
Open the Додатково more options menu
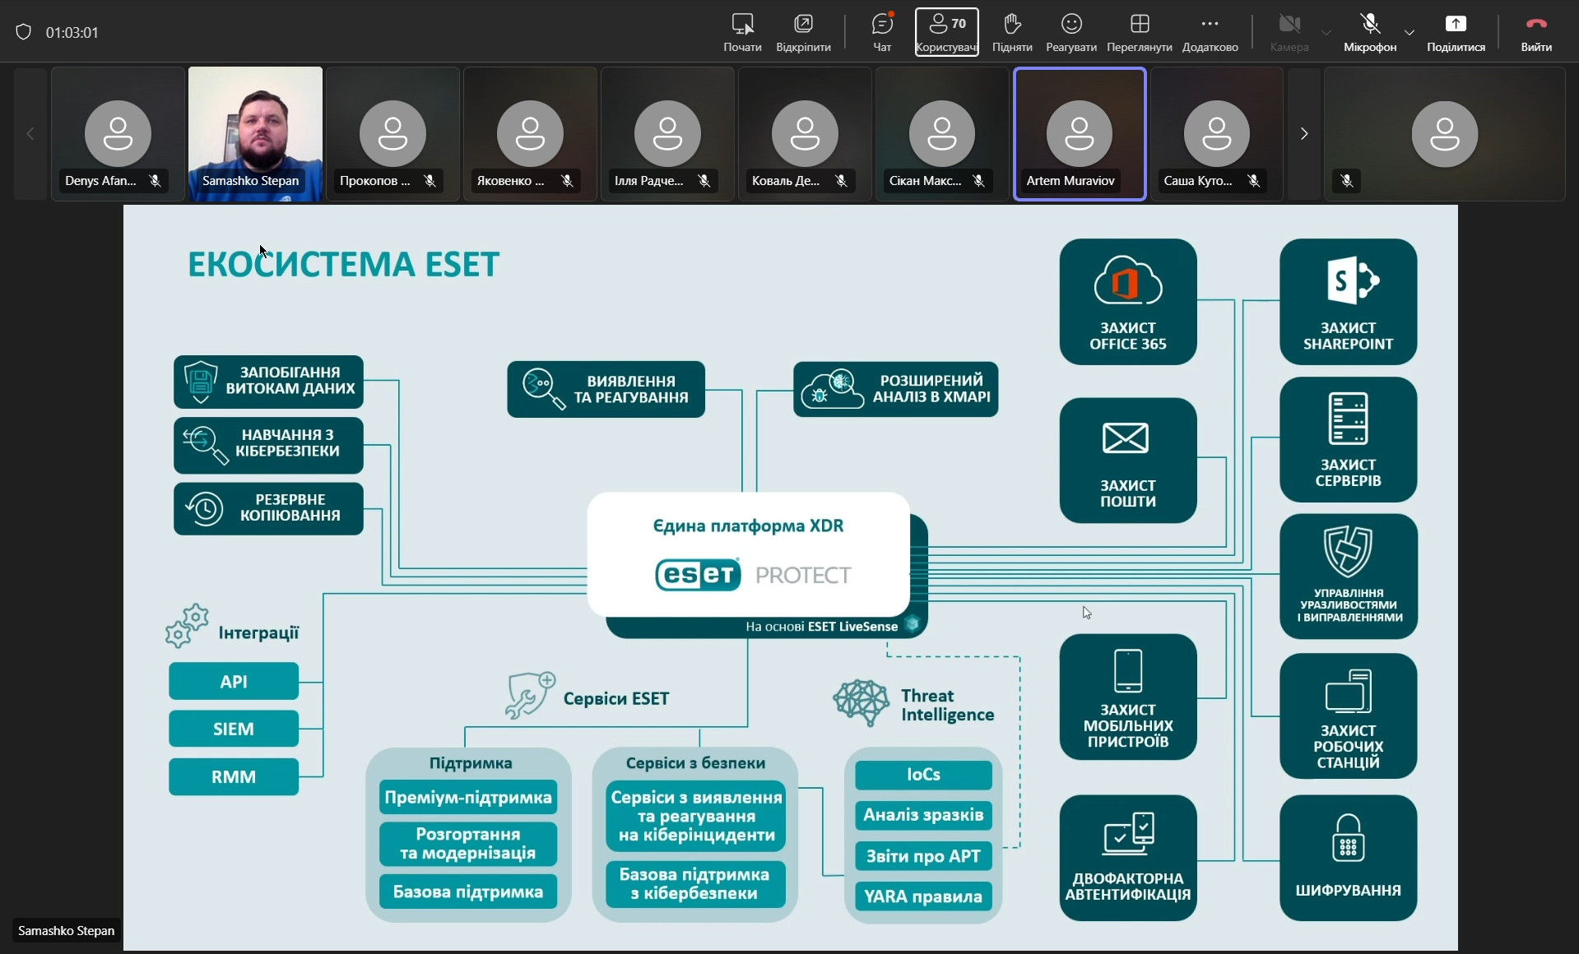tap(1210, 31)
